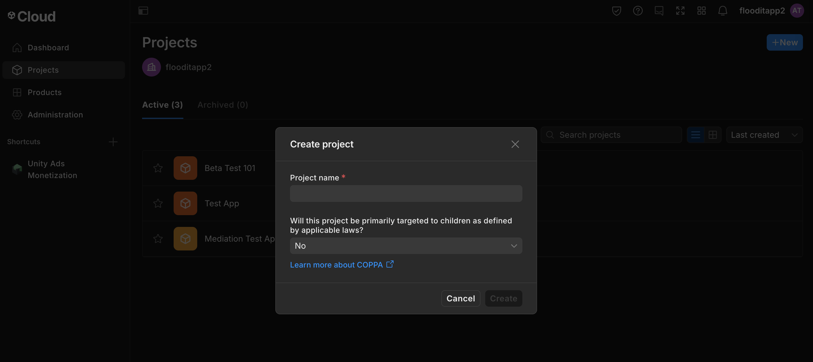Click the Project name input field
Screen dimensions: 813x362
pyautogui.click(x=406, y=193)
